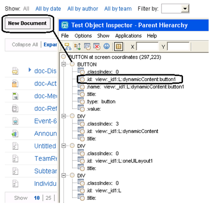Open the doc-Act document link
This screenshot has height=211, width=211.
tap(45, 83)
